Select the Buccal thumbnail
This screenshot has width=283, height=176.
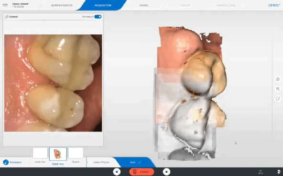pyautogui.click(x=76, y=153)
